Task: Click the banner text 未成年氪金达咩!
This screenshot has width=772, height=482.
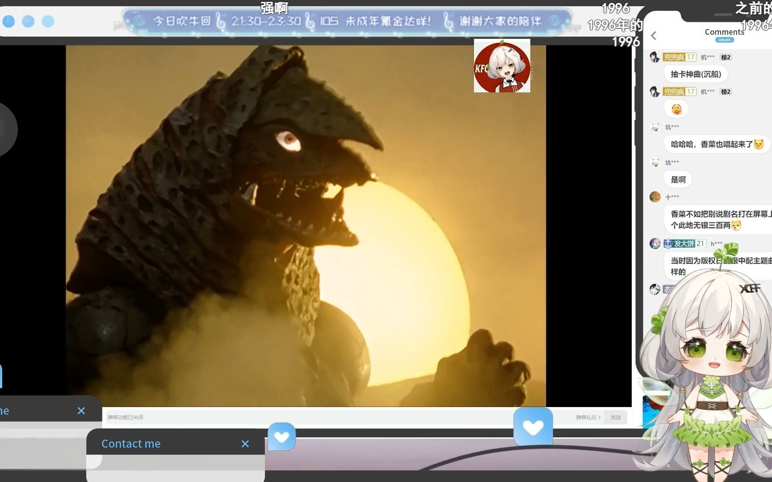Action: pos(388,21)
